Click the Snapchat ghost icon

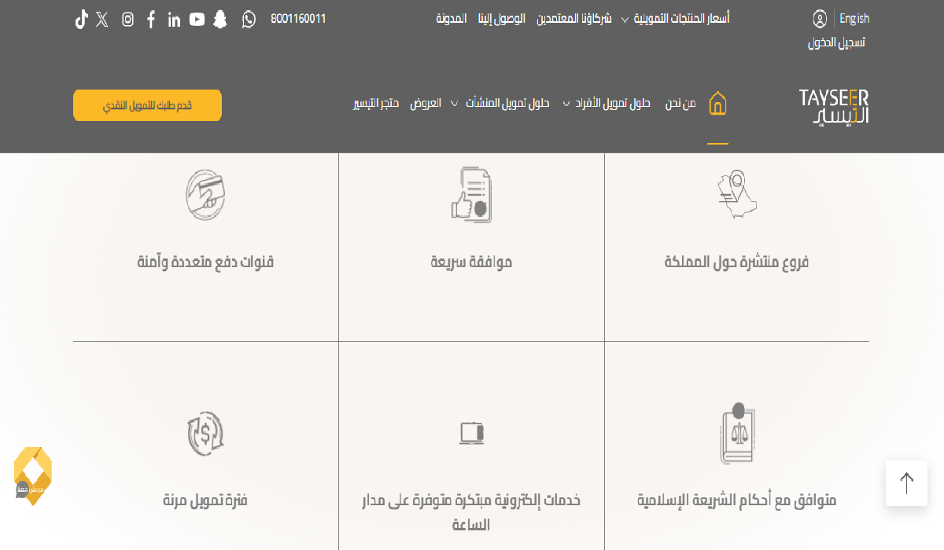[220, 19]
